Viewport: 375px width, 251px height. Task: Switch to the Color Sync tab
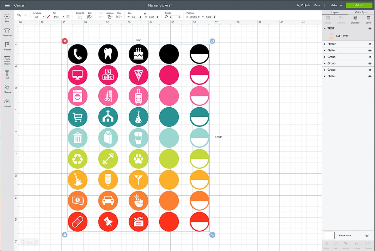pos(361,12)
